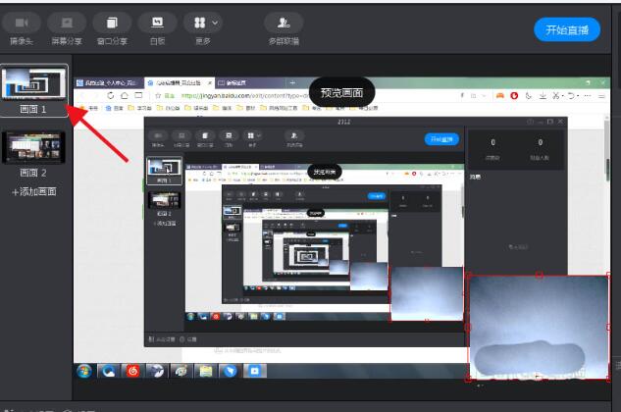Switch to the 画面 2 scene thumbnail
This screenshot has width=621, height=412.
point(35,147)
